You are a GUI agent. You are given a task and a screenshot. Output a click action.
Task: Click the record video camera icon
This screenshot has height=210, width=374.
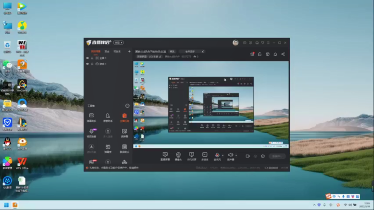point(248,156)
